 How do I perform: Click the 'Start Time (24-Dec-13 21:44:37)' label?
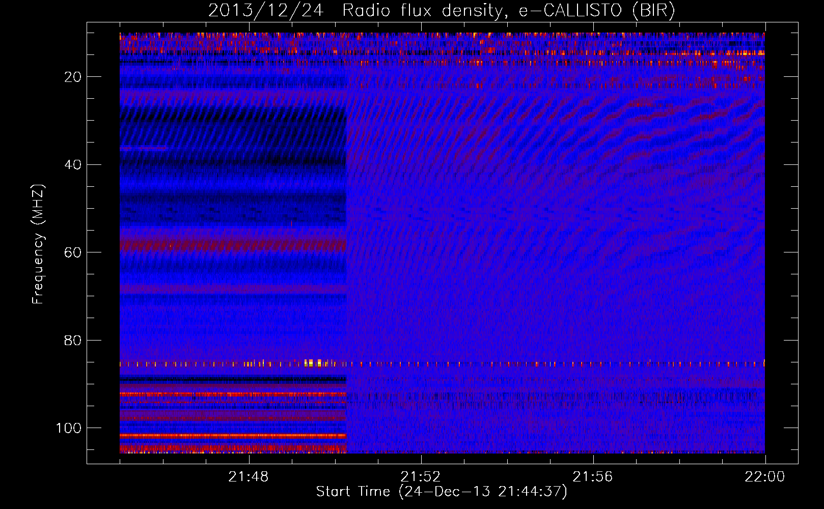pyautogui.click(x=442, y=492)
